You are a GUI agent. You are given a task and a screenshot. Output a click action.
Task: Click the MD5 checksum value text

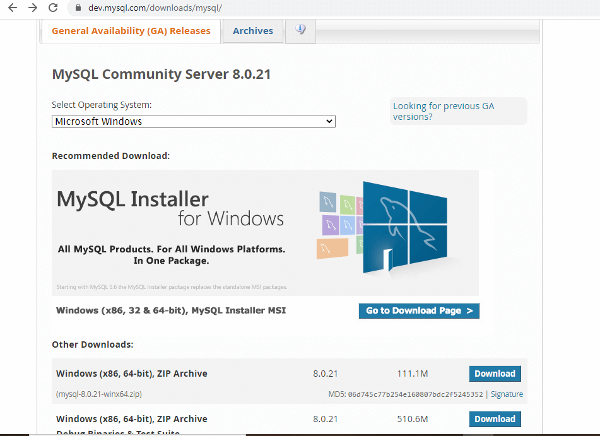tap(416, 394)
